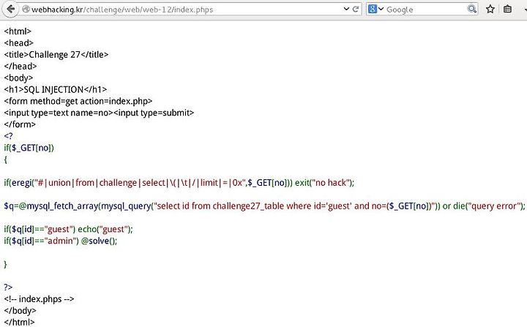Viewport: 527px width, 327px height.
Task: Click the '<html>' line at top
Action: [18, 31]
